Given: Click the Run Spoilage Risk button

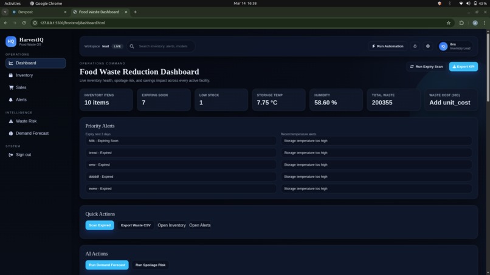Looking at the screenshot, I should pyautogui.click(x=150, y=265).
